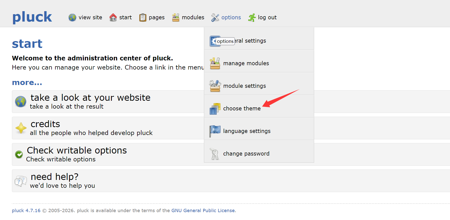The image size is (450, 220).
Task: Open the need help? link
Action: [54, 177]
